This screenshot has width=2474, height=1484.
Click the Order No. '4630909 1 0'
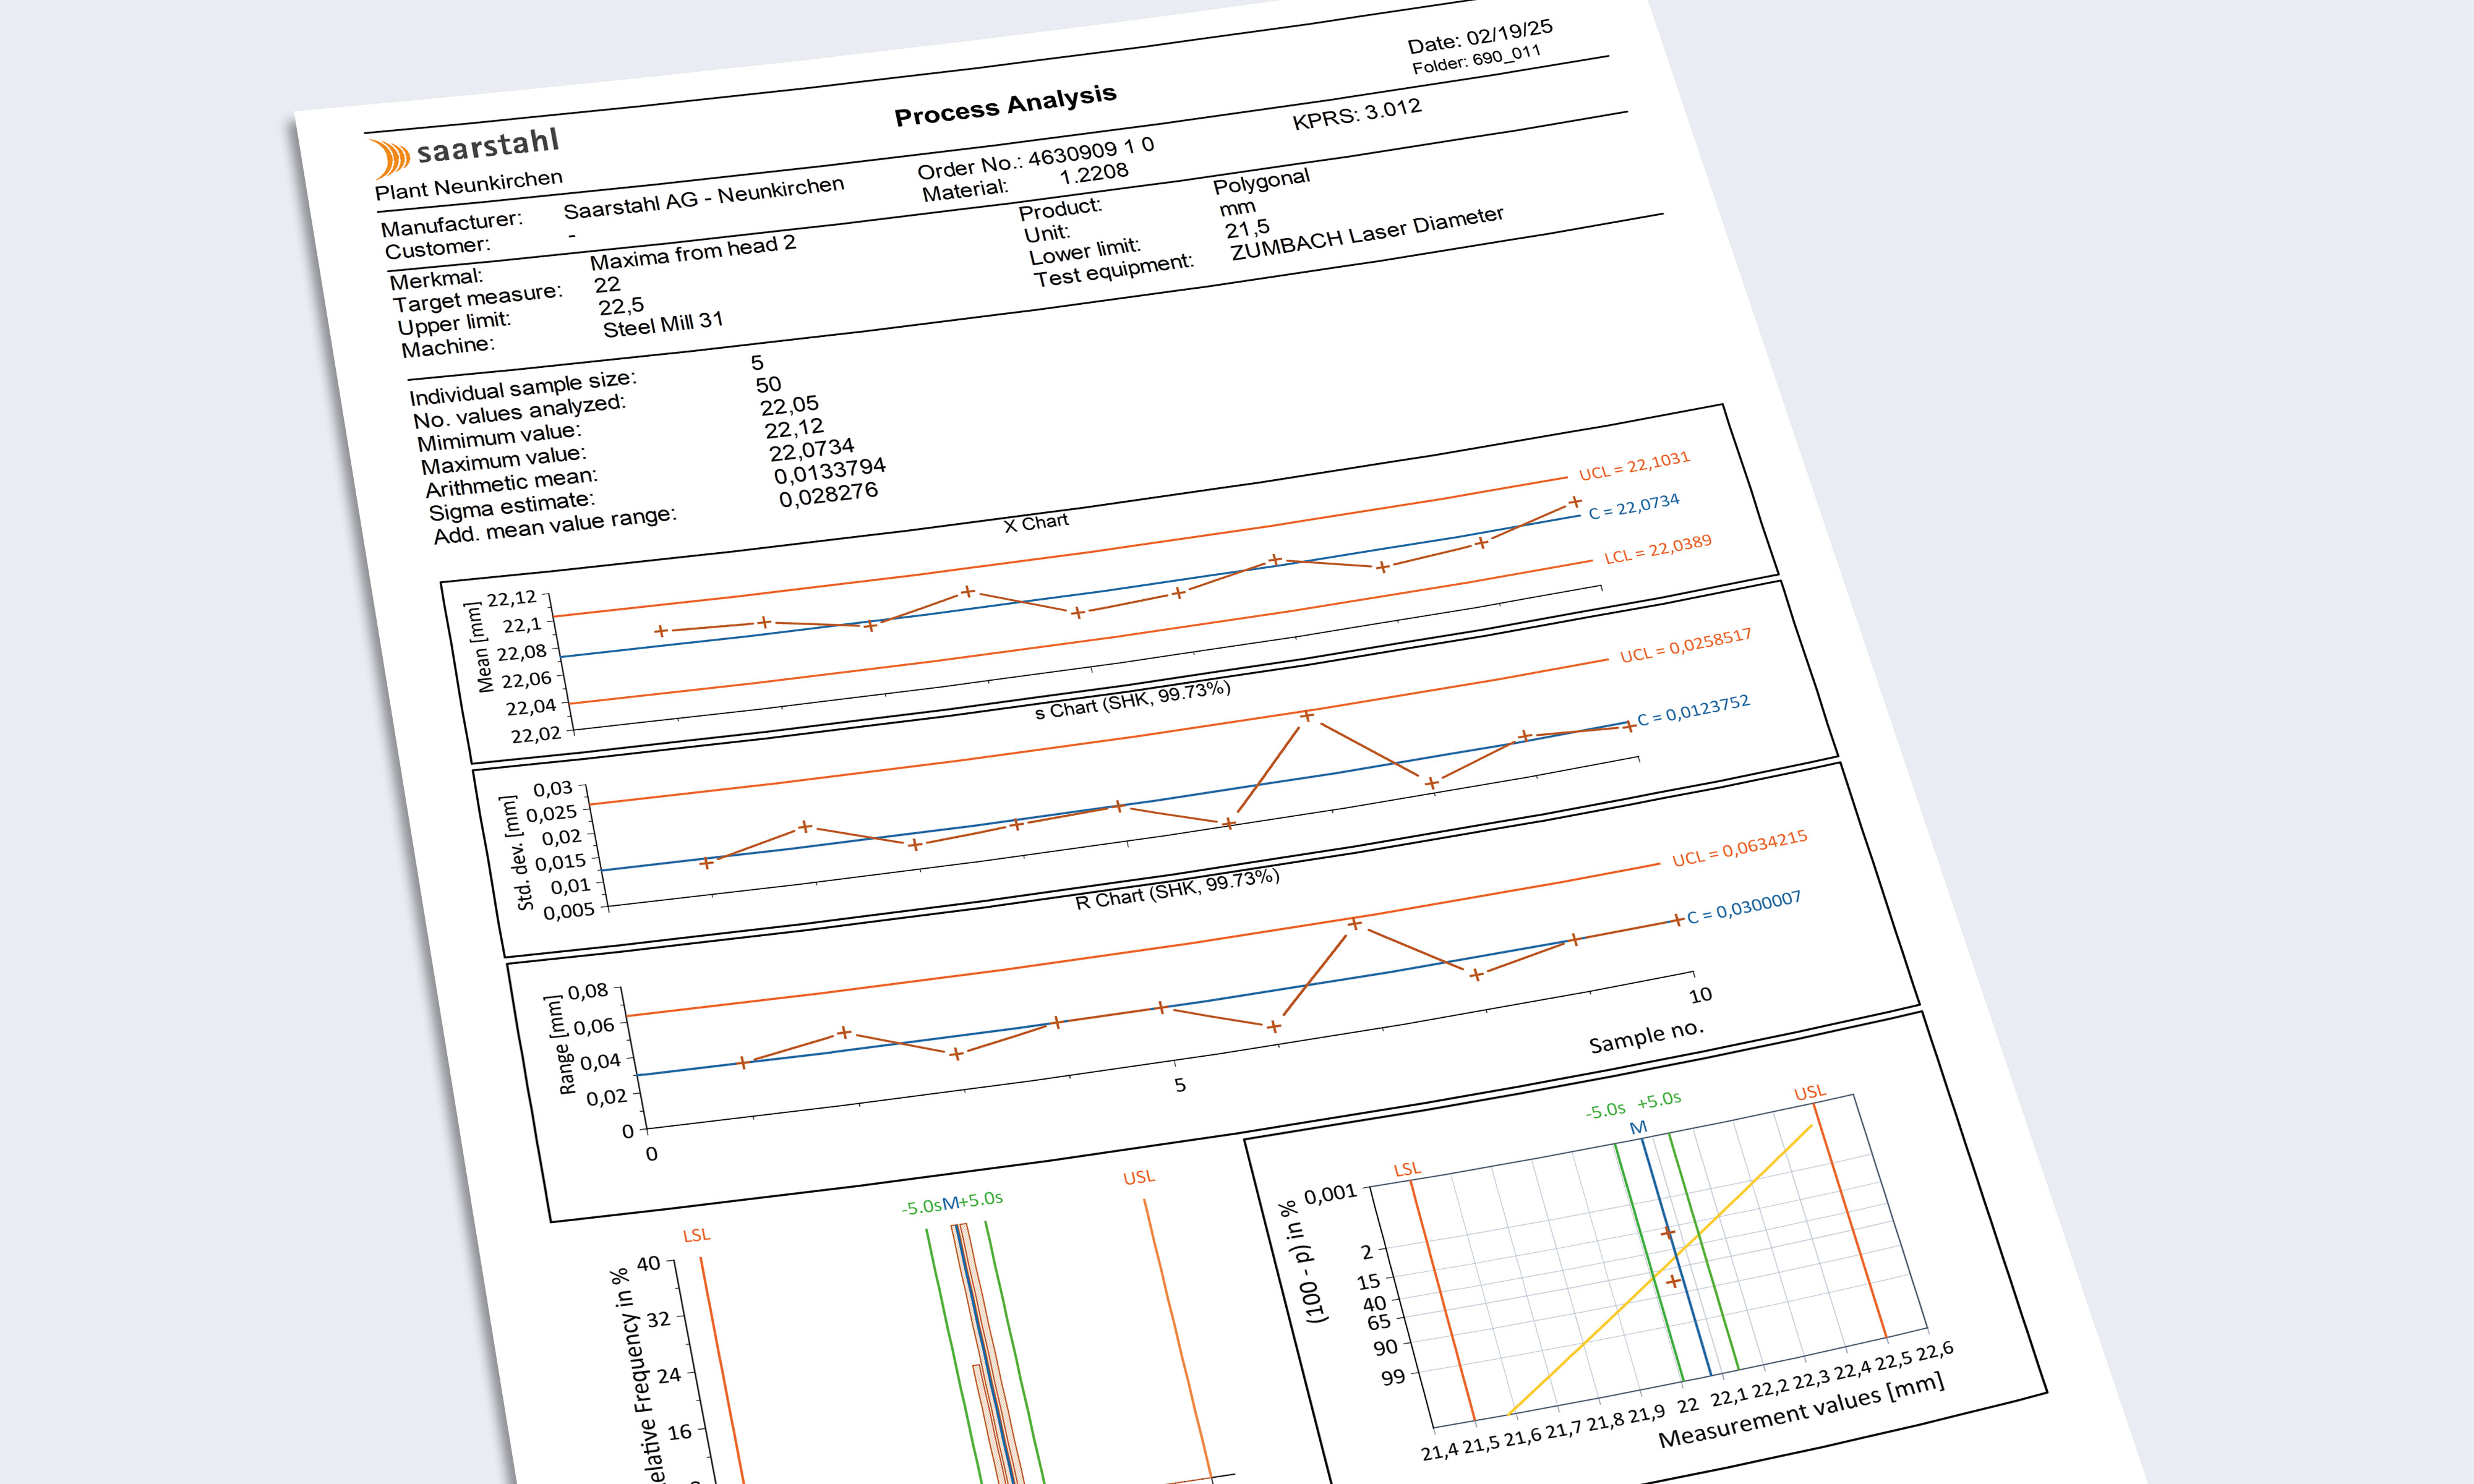1091,151
